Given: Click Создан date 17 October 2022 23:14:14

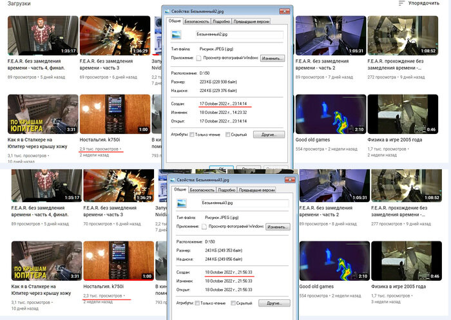Looking at the screenshot, I should 223,104.
